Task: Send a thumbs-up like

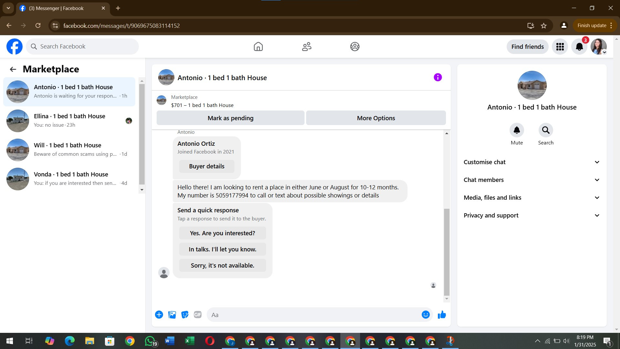Action: click(442, 315)
